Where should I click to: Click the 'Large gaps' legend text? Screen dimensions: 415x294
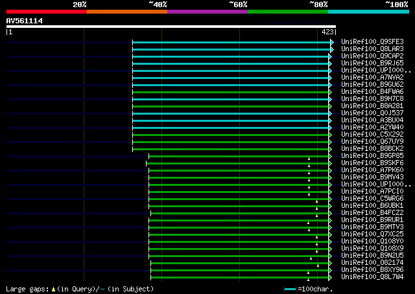[x=27, y=289]
